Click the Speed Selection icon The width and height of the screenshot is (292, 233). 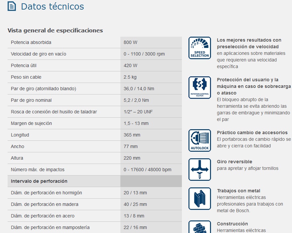click(199, 48)
